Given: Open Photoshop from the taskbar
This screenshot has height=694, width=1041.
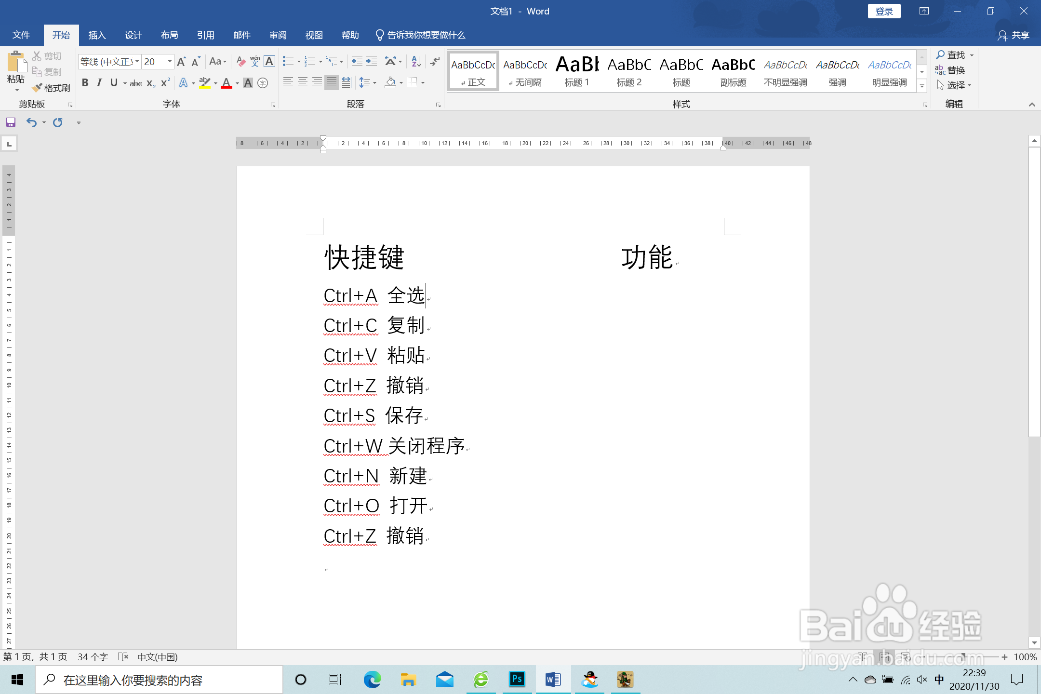Looking at the screenshot, I should pos(517,680).
